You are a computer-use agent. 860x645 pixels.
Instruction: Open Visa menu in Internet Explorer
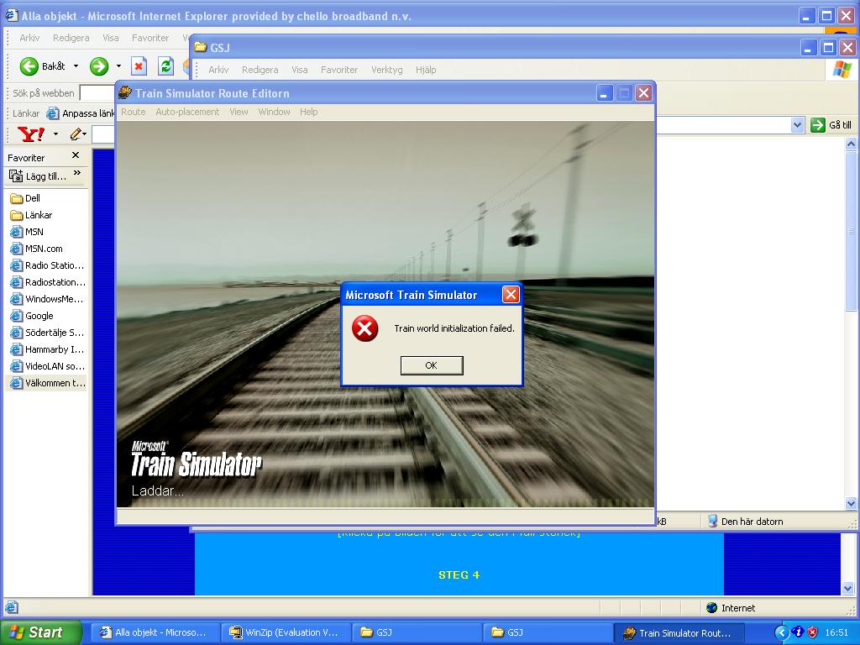110,38
